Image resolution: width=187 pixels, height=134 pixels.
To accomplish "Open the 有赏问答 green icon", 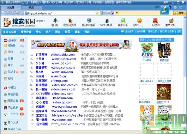I will pos(123,20).
